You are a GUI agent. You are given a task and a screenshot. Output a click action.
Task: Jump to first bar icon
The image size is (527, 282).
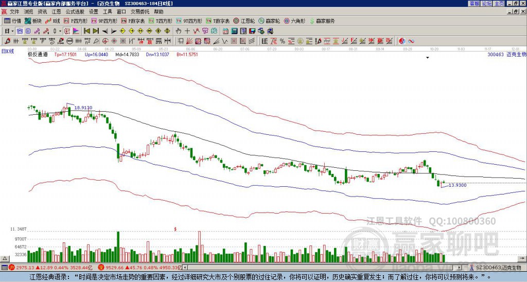pyautogui.click(x=86, y=31)
